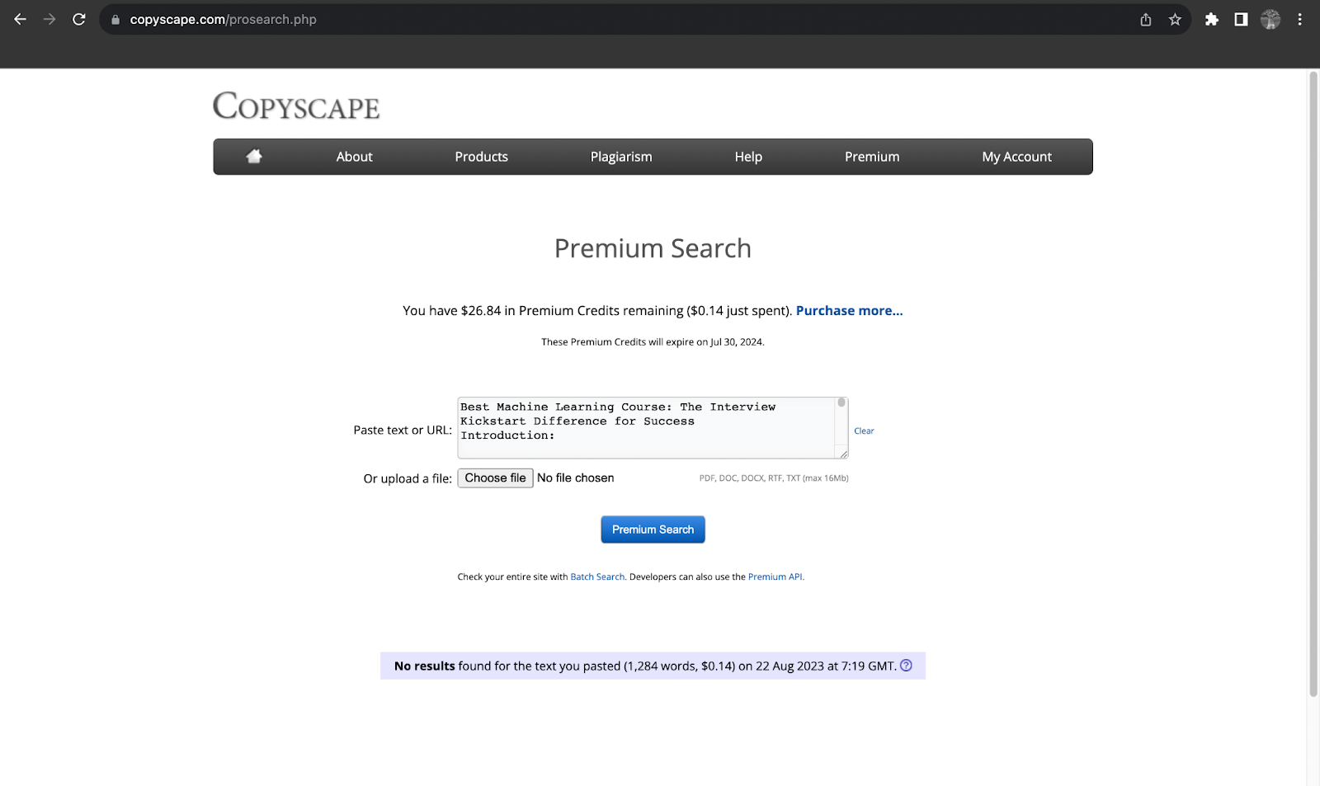Open the Products menu
This screenshot has height=786, width=1320.
tap(481, 157)
